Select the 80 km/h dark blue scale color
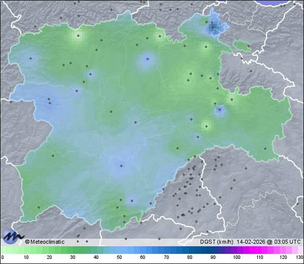 tap(189, 250)
